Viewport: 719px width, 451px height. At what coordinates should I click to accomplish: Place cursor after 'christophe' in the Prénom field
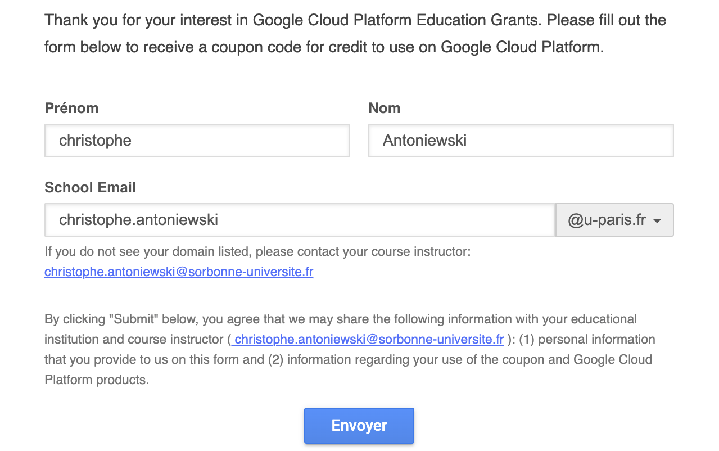[133, 141]
